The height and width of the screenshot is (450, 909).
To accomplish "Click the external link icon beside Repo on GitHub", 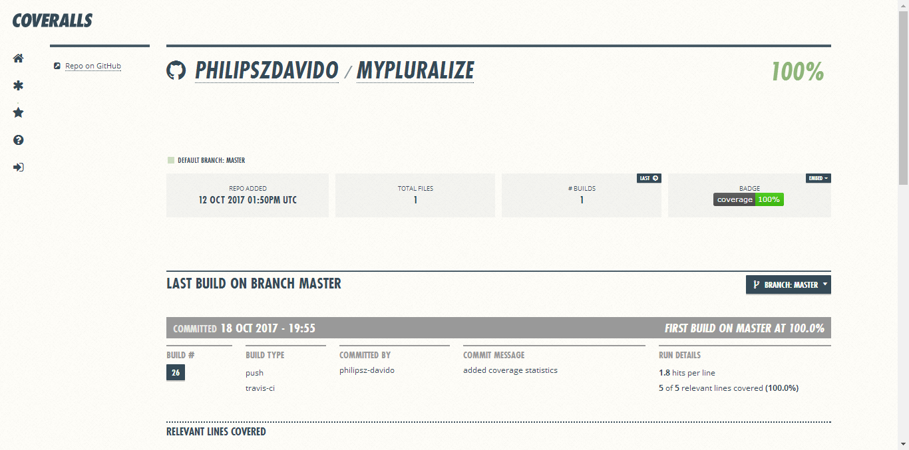I will [x=57, y=66].
